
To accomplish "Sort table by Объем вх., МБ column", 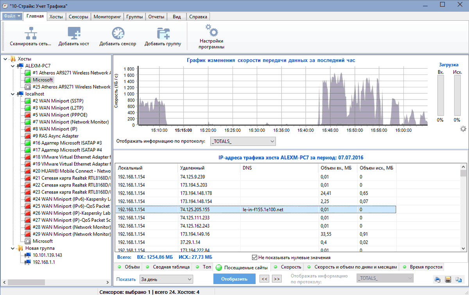I will (x=338, y=168).
